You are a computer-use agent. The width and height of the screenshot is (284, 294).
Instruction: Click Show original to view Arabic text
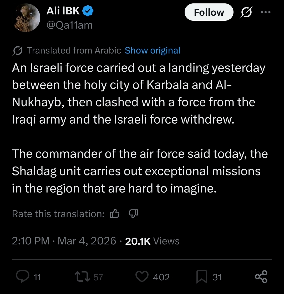[153, 50]
